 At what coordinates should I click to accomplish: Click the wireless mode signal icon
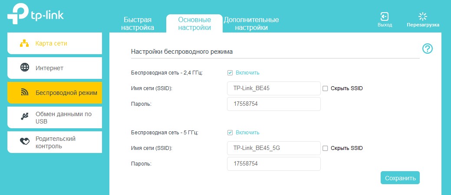[x=25, y=92]
